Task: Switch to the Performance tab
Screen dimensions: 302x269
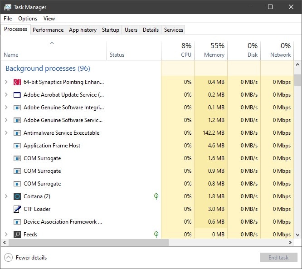Action: tap(48, 30)
